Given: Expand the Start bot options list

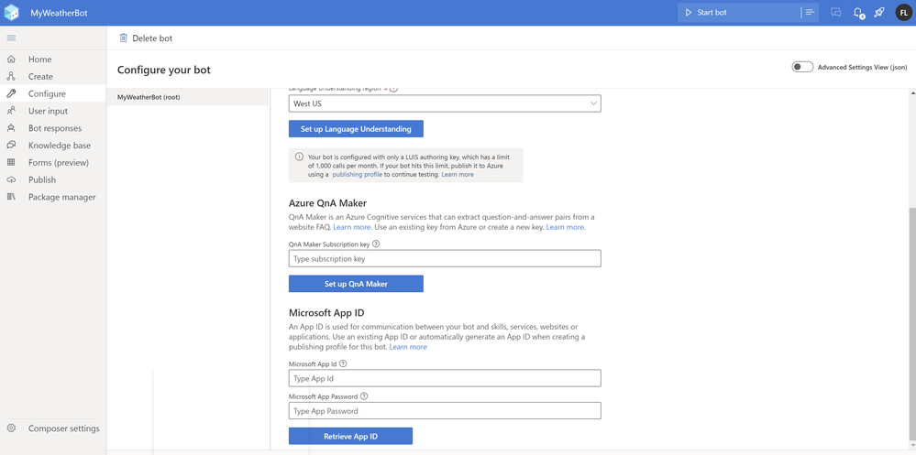Looking at the screenshot, I should tap(810, 13).
